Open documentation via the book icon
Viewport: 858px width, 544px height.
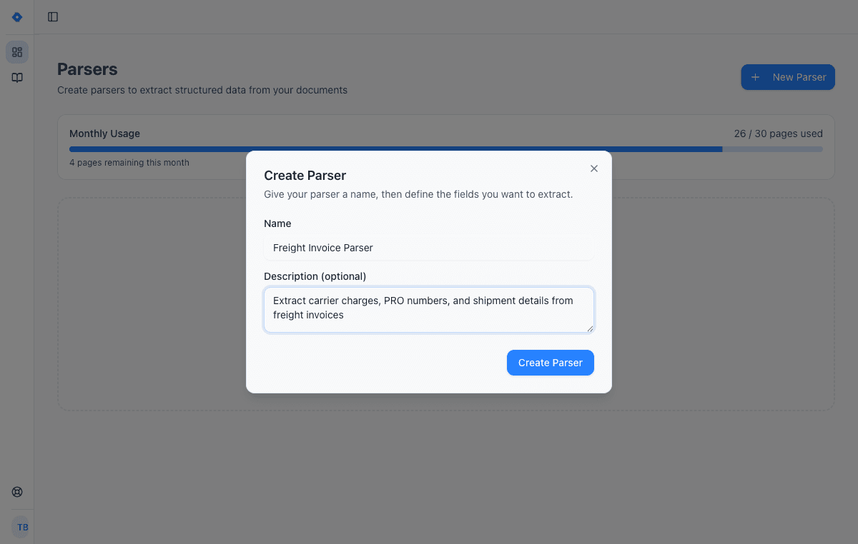[x=16, y=77]
